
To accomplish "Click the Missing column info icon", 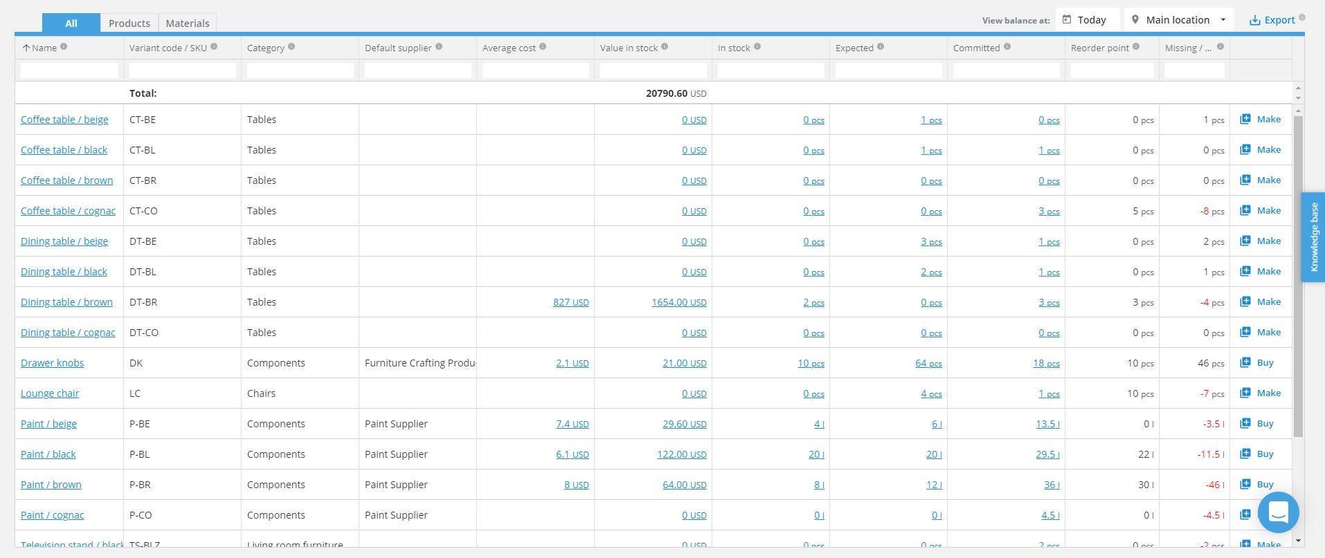I will (x=1220, y=47).
